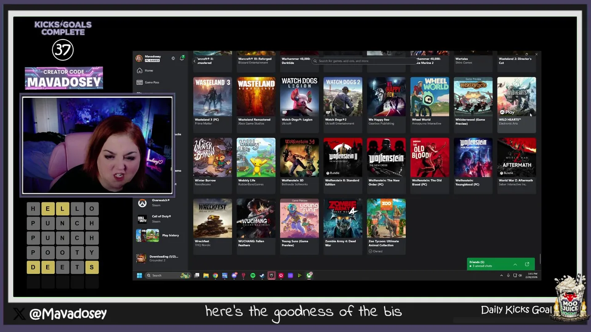Open the taskbar clock and date
591x332 pixels.
point(531,275)
